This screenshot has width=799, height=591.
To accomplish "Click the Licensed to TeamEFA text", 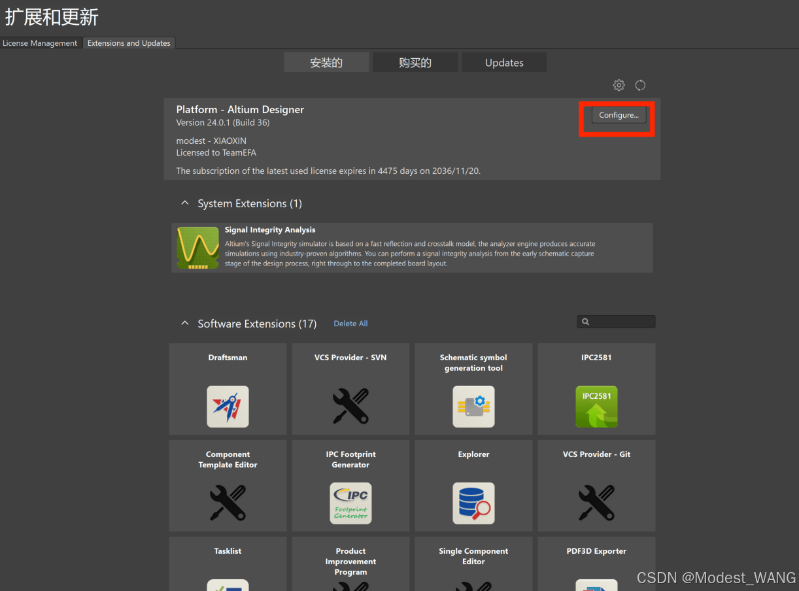I will [x=216, y=153].
